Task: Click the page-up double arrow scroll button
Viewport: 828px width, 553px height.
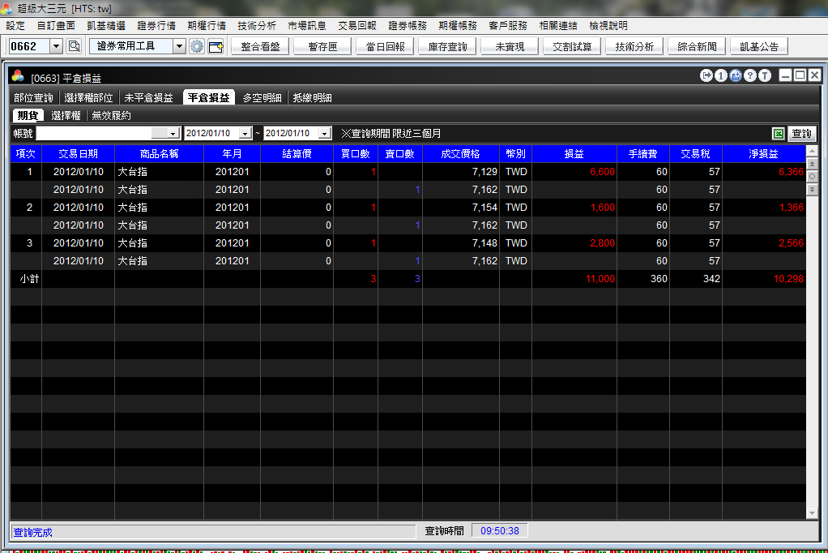Action: [812, 165]
